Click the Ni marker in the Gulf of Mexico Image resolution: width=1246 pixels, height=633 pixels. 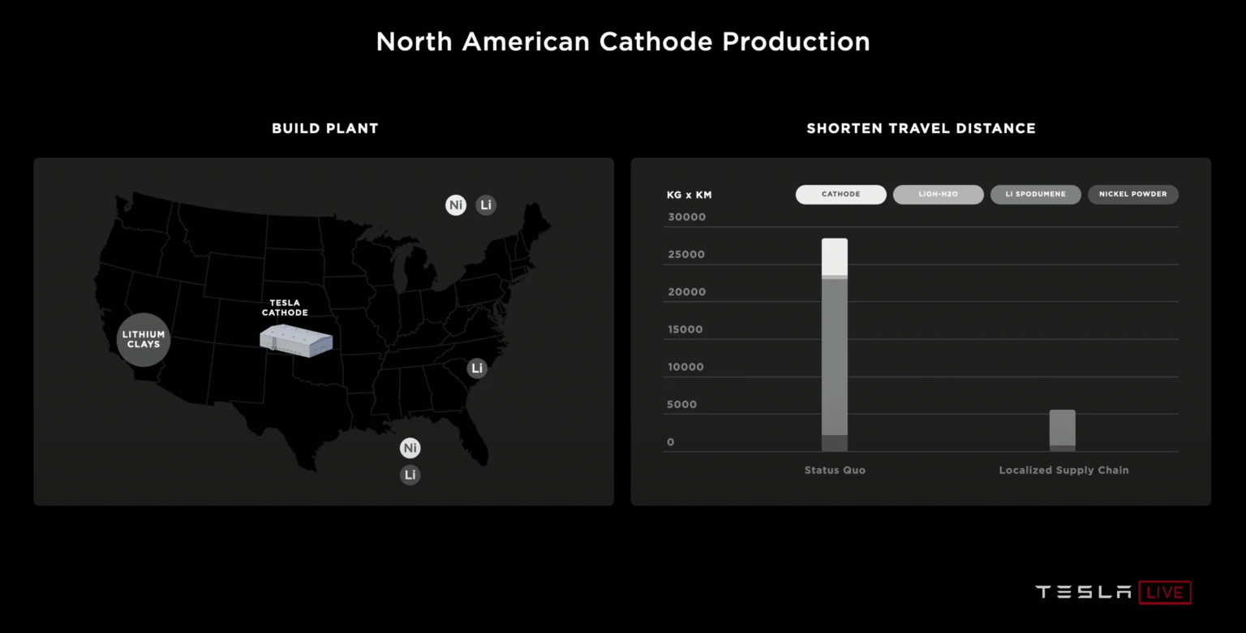[x=410, y=448]
